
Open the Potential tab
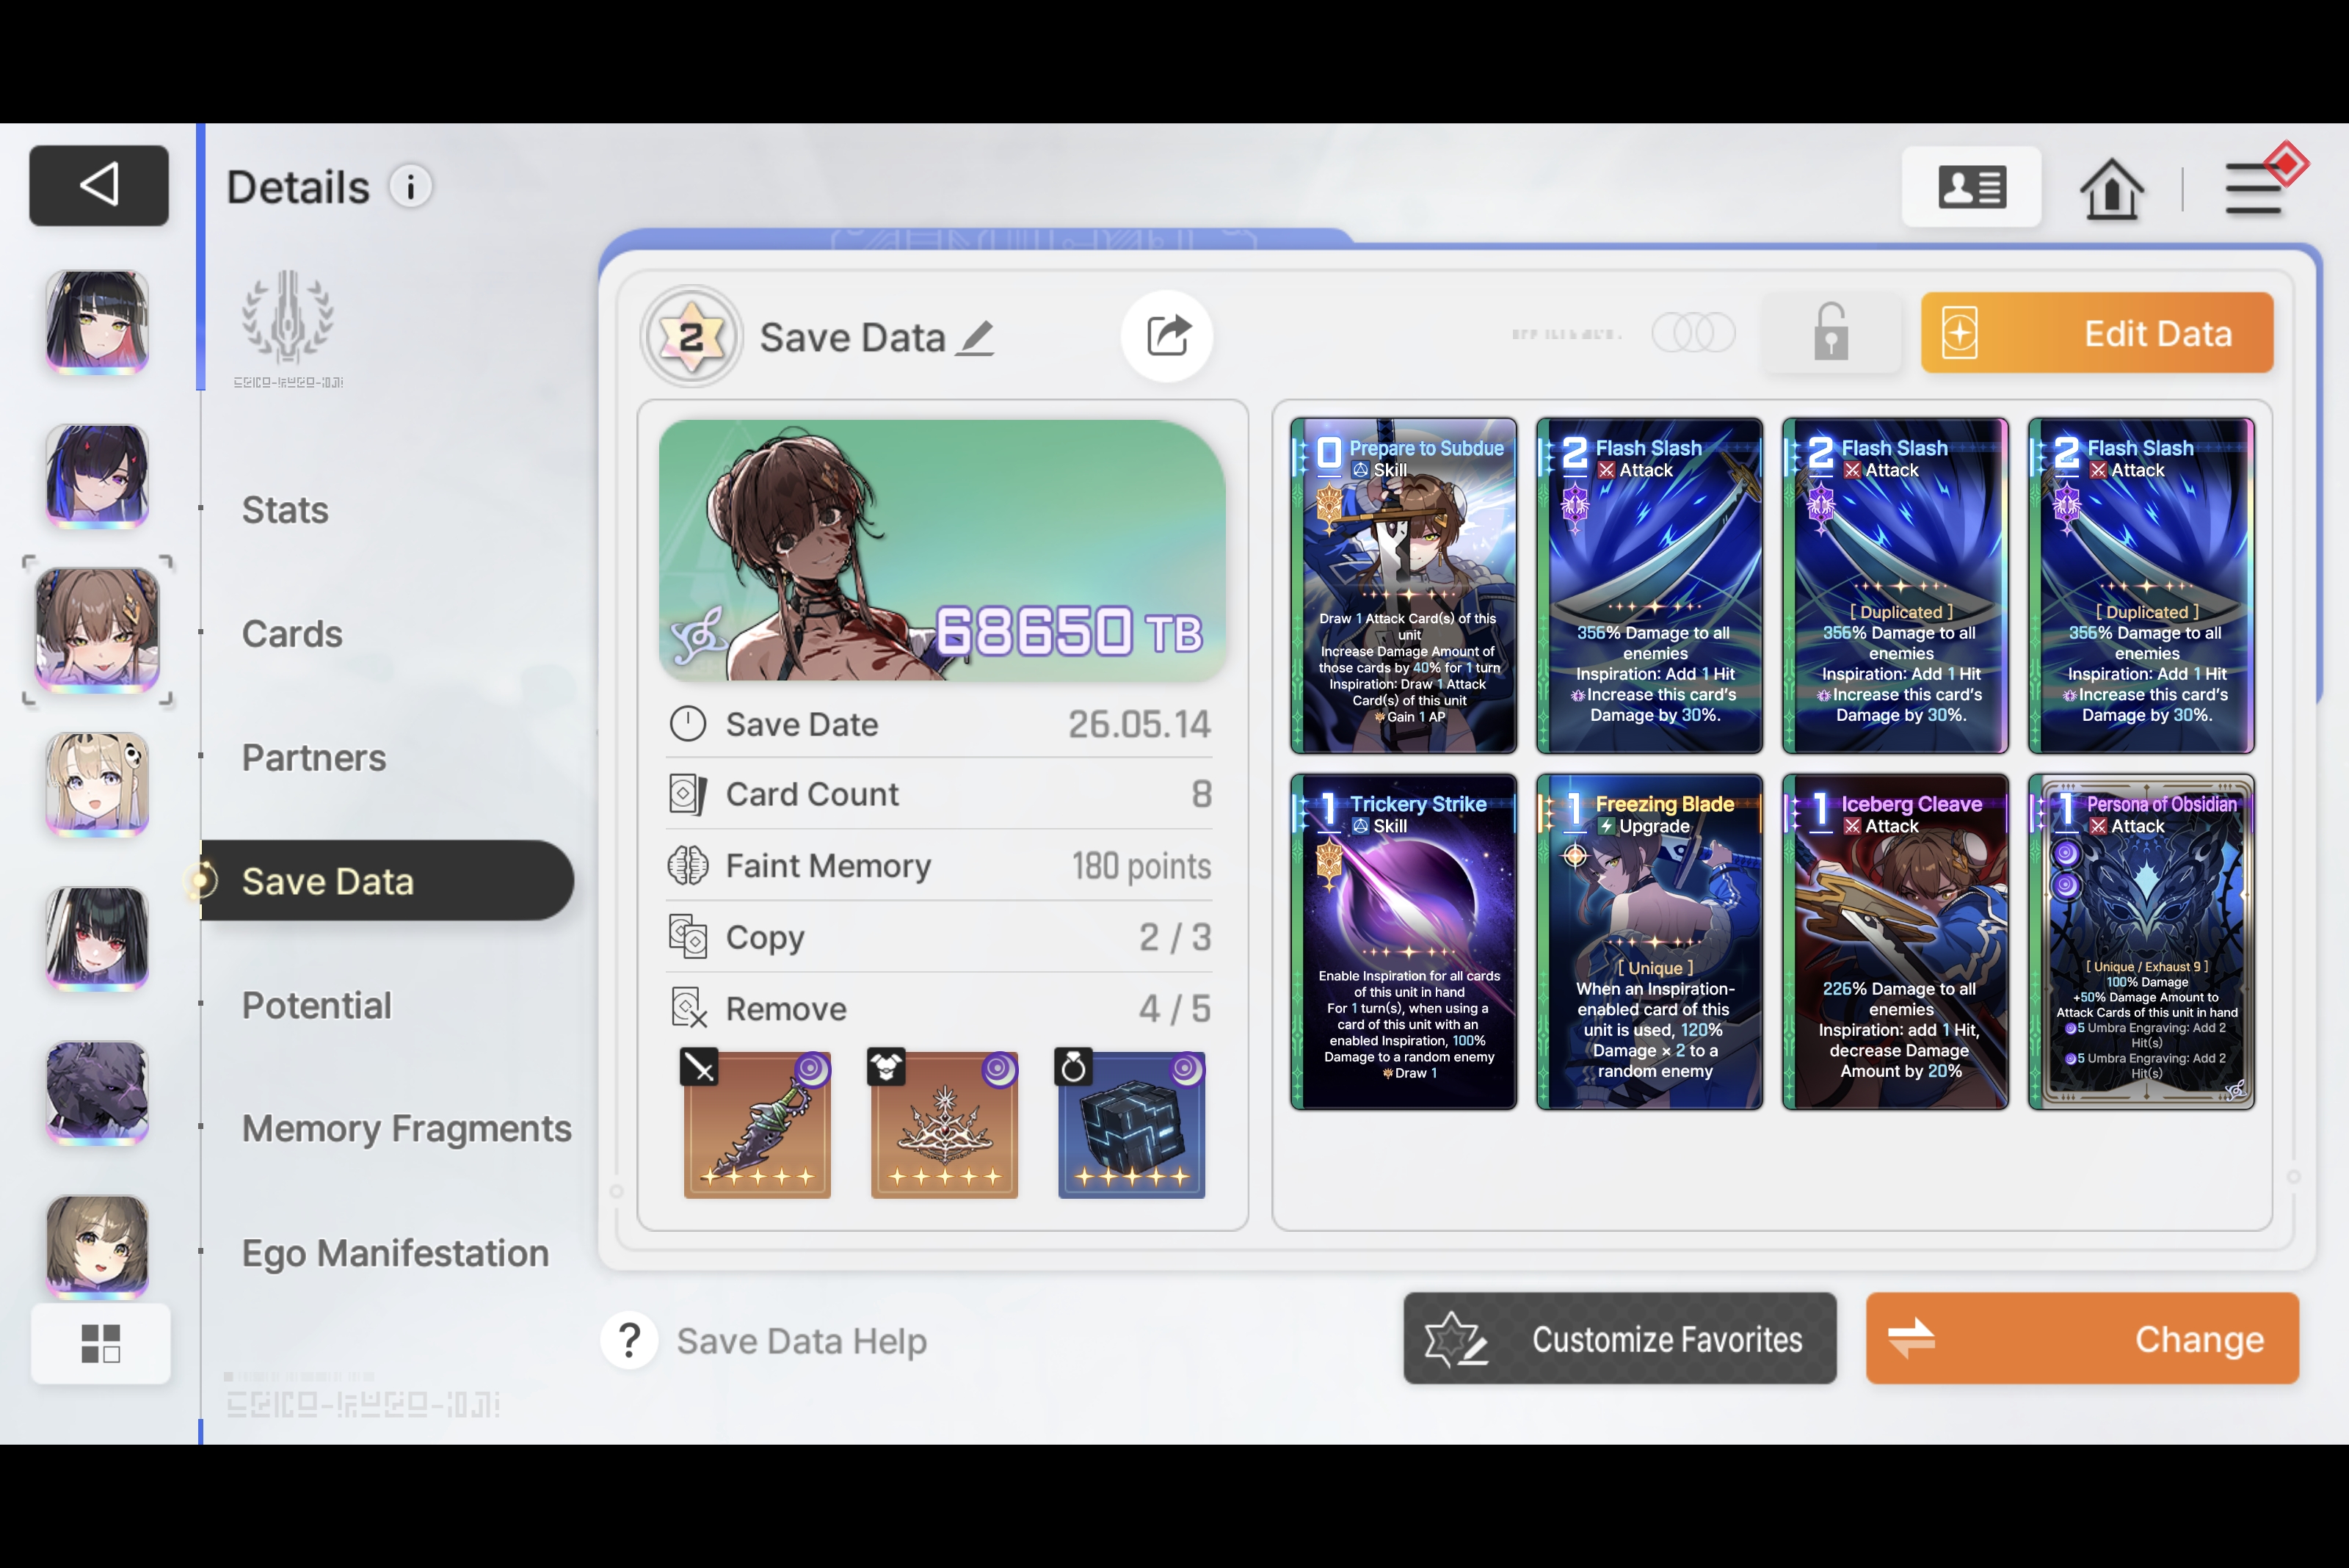click(x=316, y=1005)
